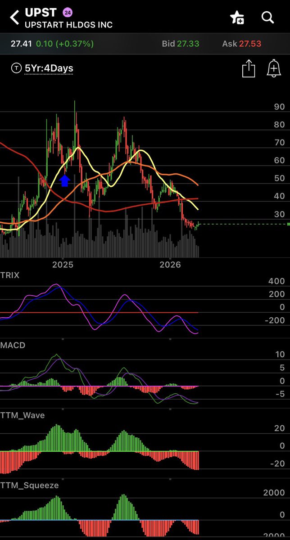Tap the 2026 date axis label
Screen dimensions: 290x540
coord(170,264)
